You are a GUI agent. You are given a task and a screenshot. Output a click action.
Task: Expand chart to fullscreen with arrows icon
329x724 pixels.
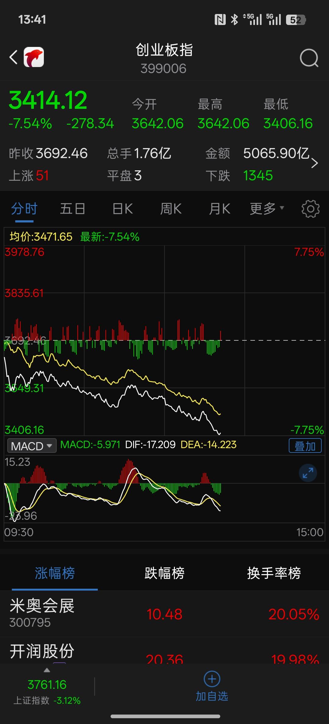click(x=308, y=473)
